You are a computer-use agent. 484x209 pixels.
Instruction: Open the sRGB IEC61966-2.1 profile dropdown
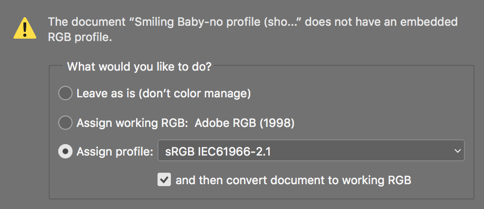310,152
